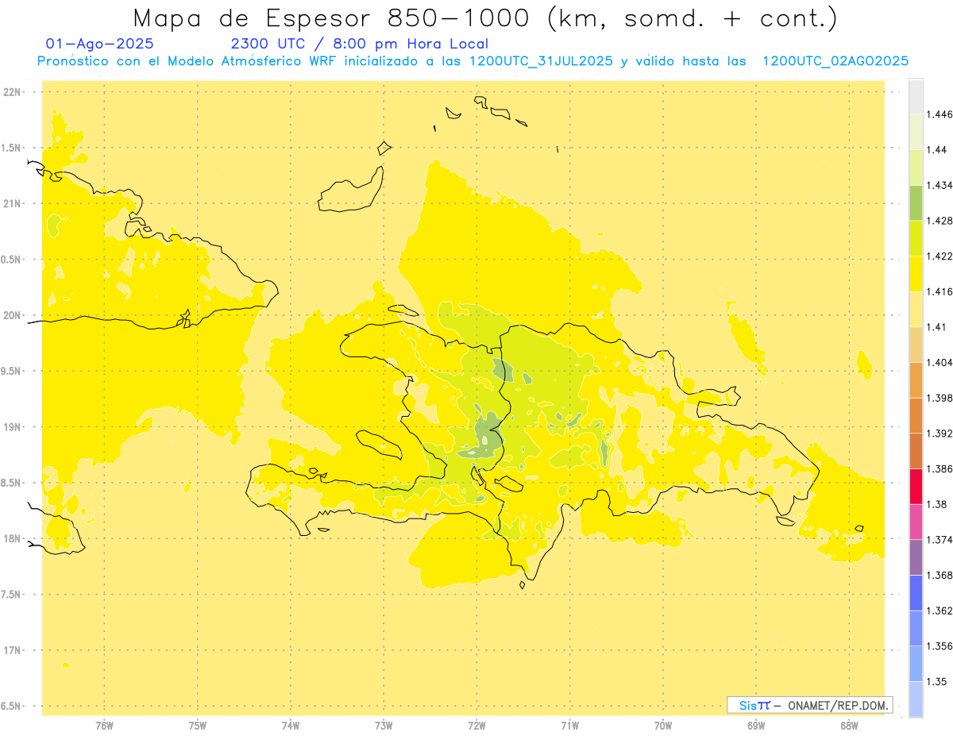Click the green legend swatch between 1.428 and 1.434

point(916,202)
